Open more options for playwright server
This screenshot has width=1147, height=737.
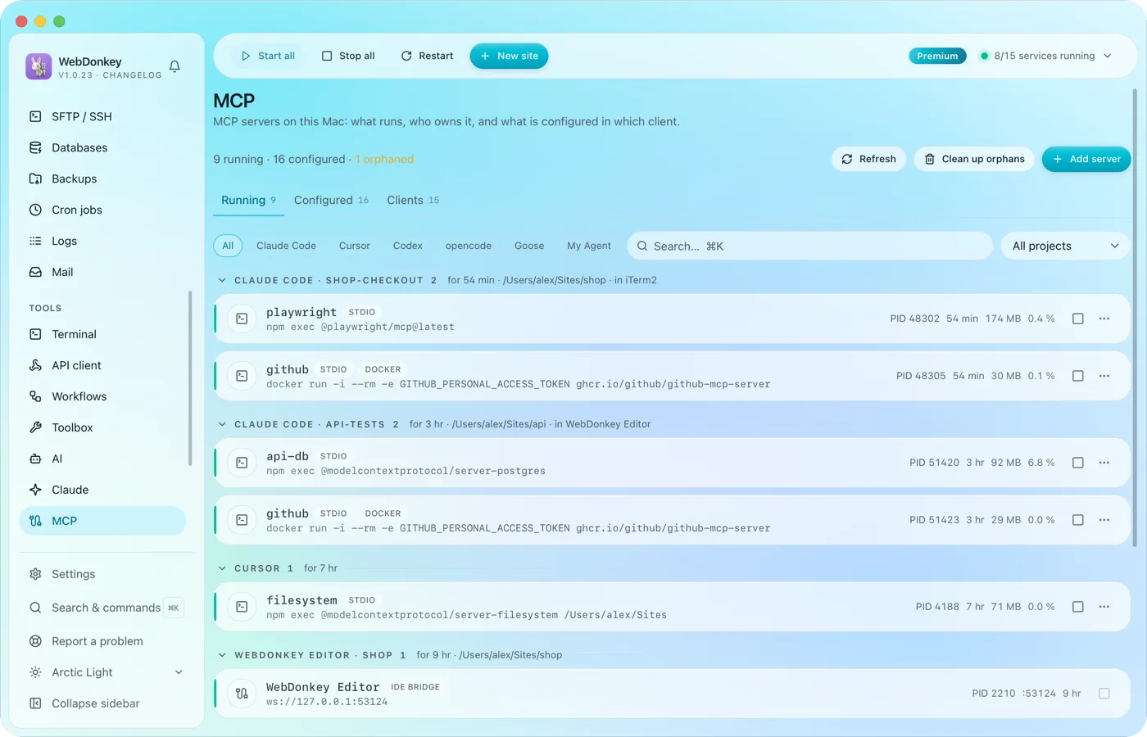1104,319
